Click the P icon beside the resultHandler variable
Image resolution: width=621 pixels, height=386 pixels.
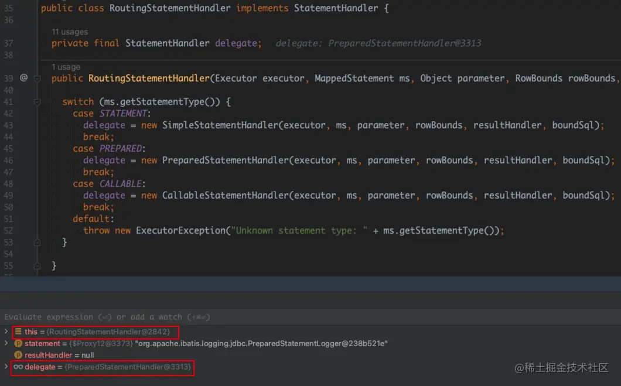18,355
